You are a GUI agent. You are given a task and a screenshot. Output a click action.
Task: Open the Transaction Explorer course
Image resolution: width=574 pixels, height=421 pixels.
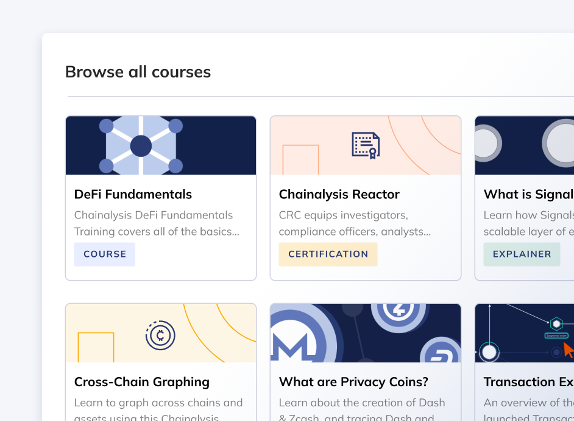coord(528,382)
